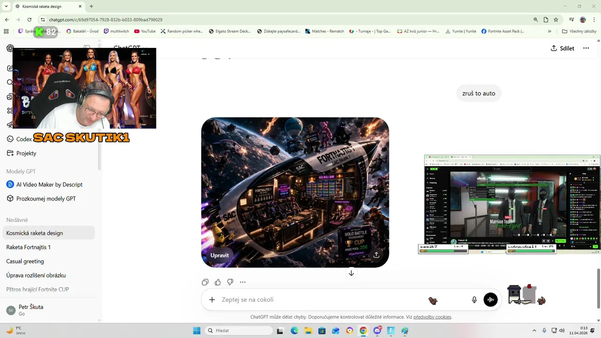Open the Raketa Fortnajtis 1 chat
Viewport: 601px width, 338px height.
(48, 247)
